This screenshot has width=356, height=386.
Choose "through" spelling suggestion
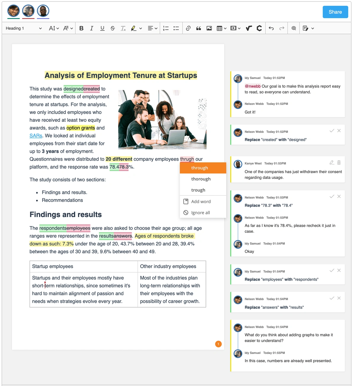pyautogui.click(x=200, y=168)
